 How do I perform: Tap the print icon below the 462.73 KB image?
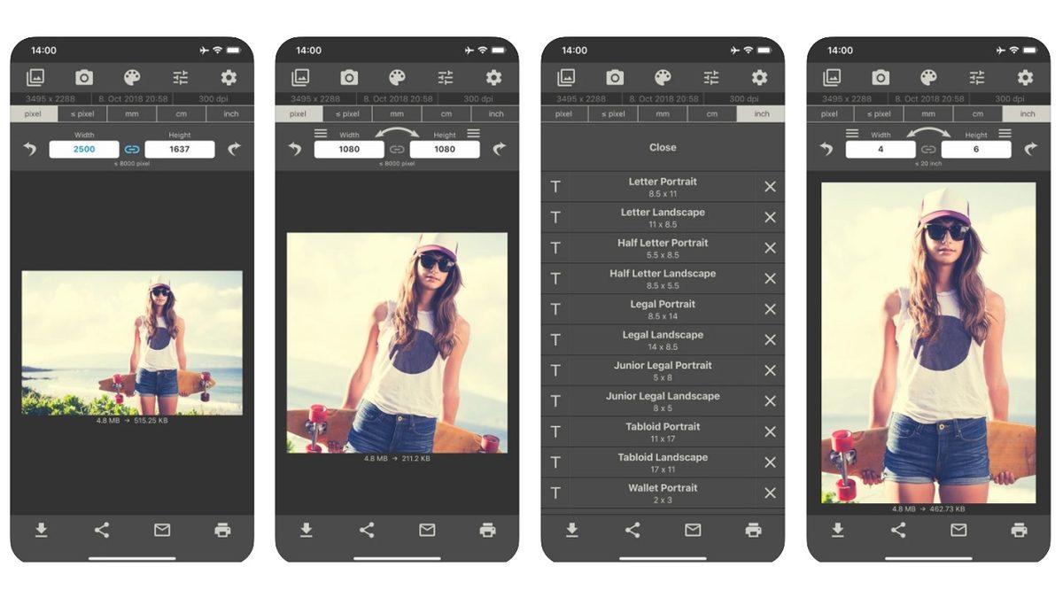click(x=1019, y=530)
